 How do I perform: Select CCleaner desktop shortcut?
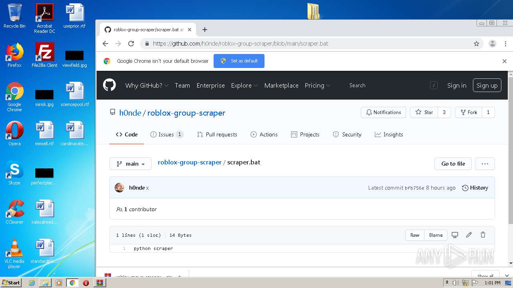pyautogui.click(x=14, y=212)
